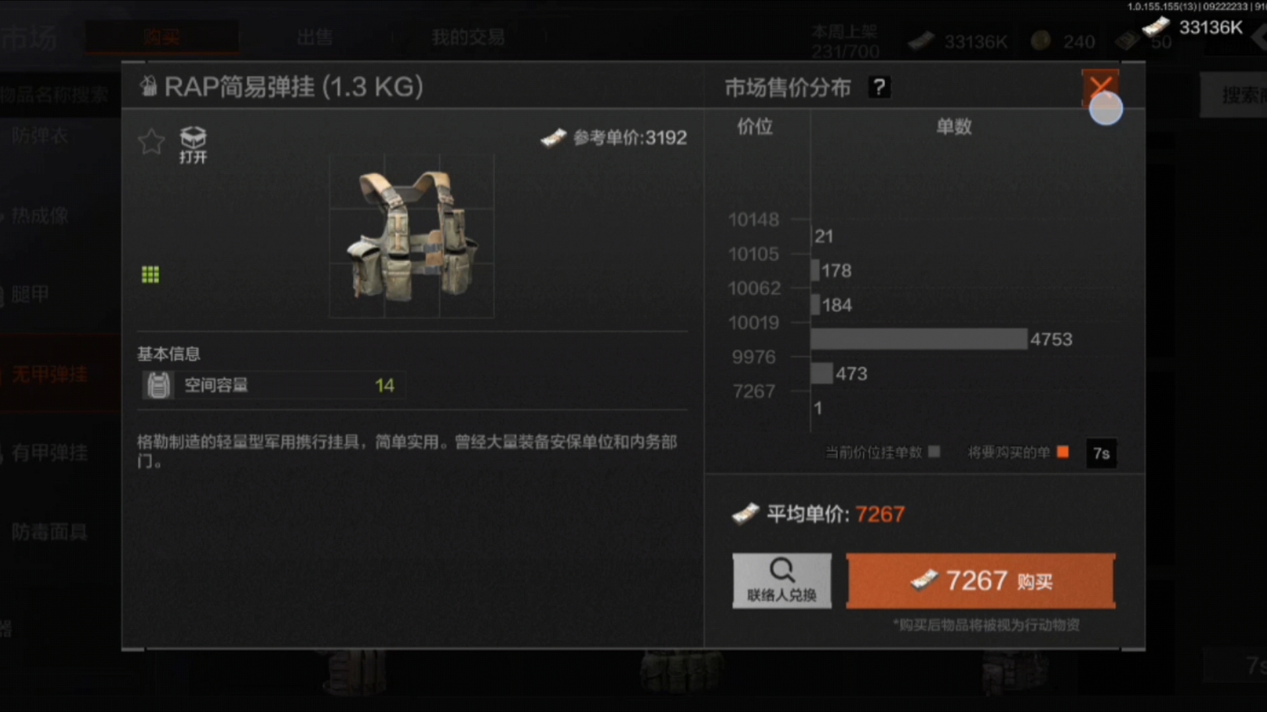Select the 防毒面具 gas mask category
This screenshot has height=712, width=1267.
[x=50, y=532]
